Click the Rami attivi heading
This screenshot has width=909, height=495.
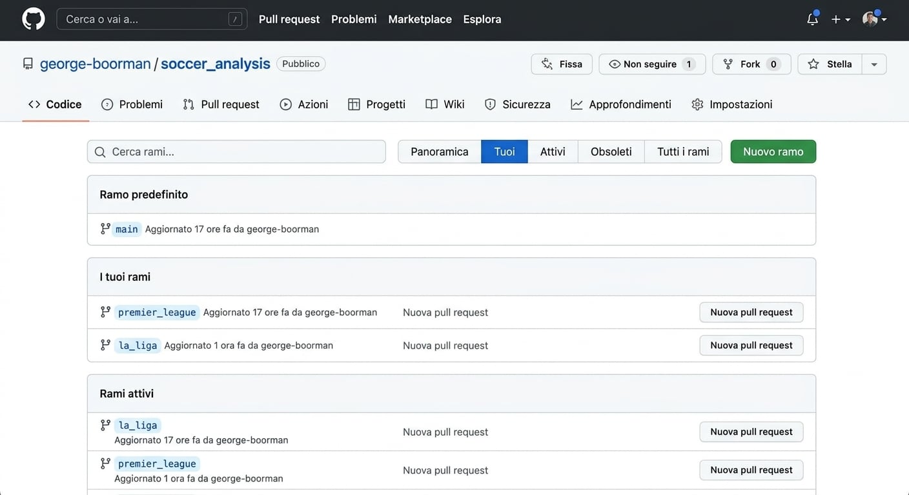pyautogui.click(x=127, y=394)
